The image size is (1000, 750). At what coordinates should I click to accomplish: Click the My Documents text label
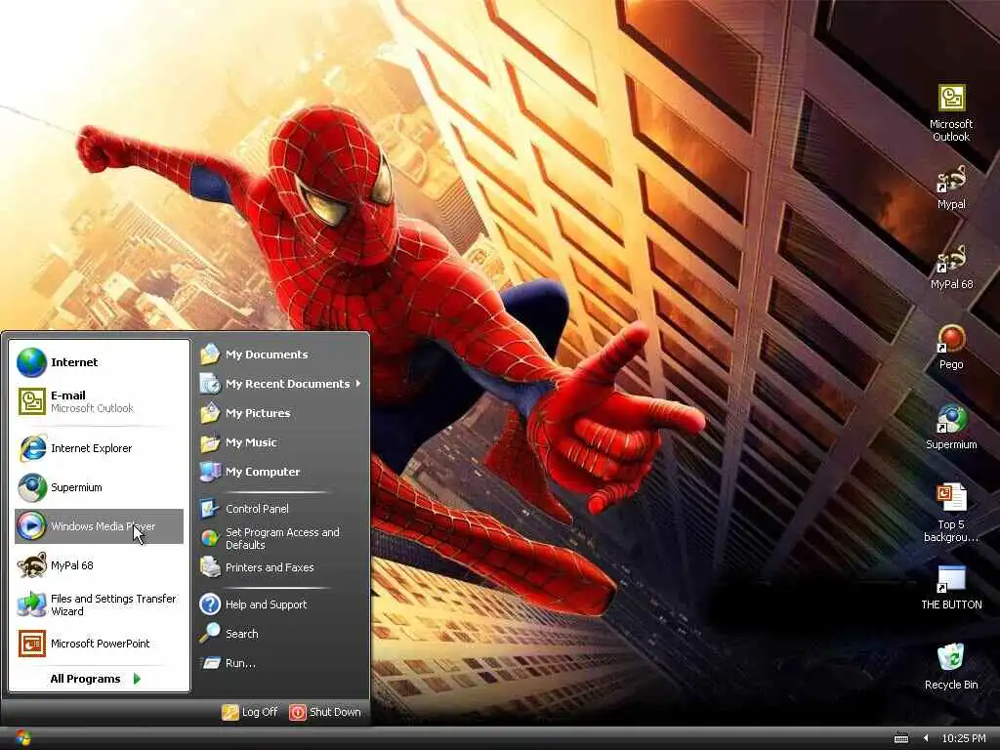(267, 354)
